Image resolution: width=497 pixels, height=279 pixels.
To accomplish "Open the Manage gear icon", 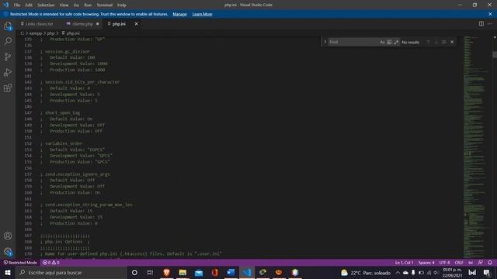I will point(8,251).
